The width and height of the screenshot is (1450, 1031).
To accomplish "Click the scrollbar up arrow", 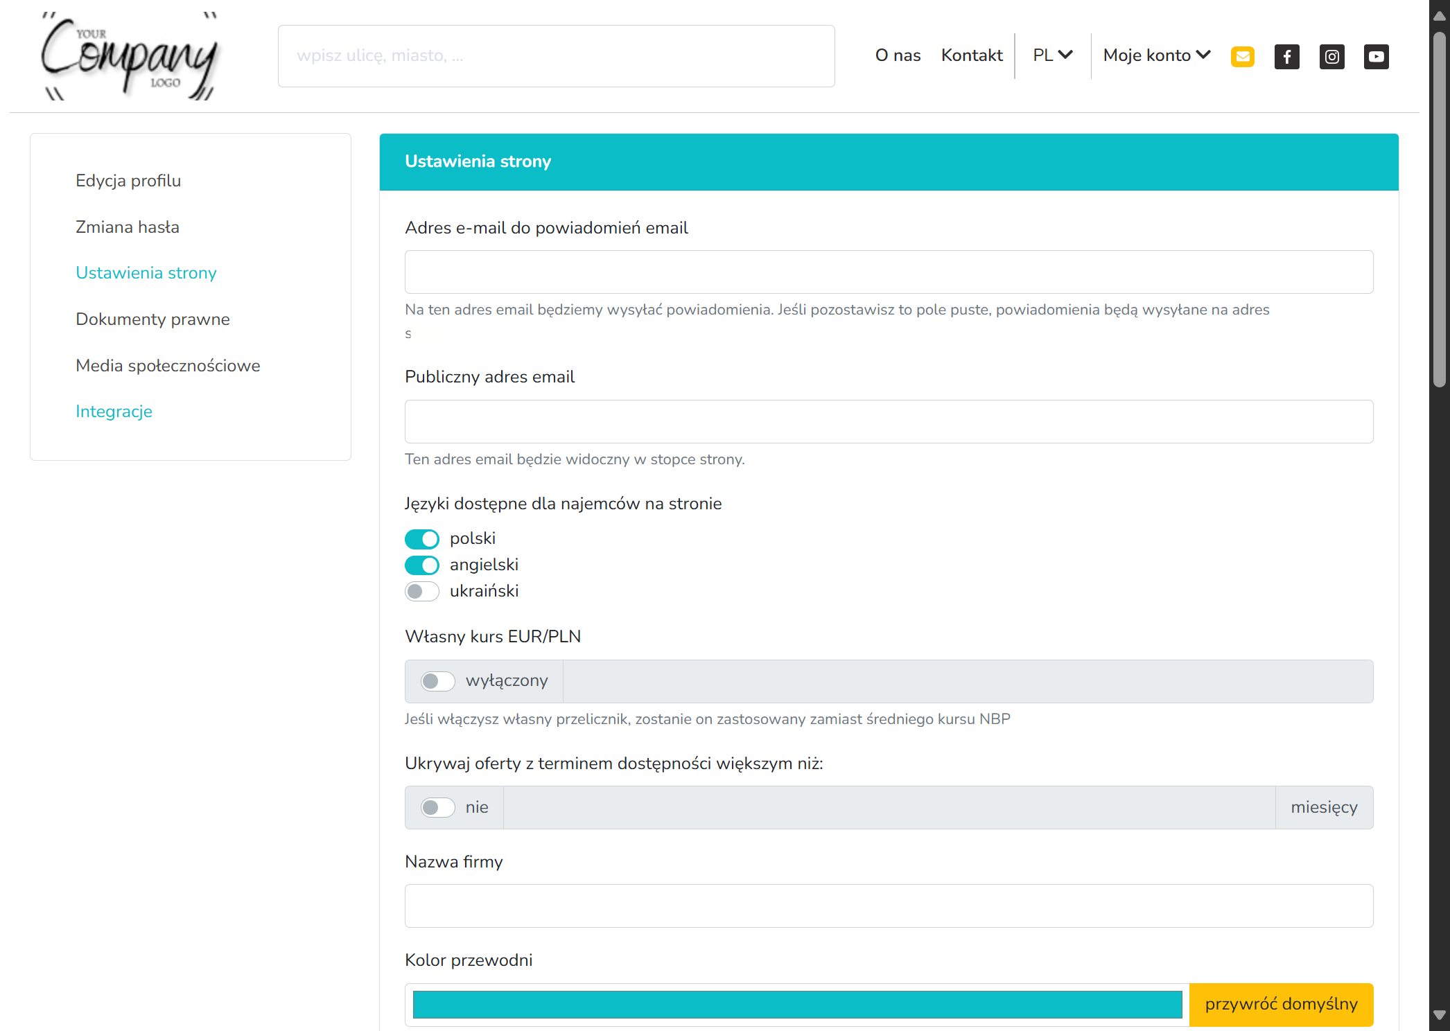I will pos(1440,16).
